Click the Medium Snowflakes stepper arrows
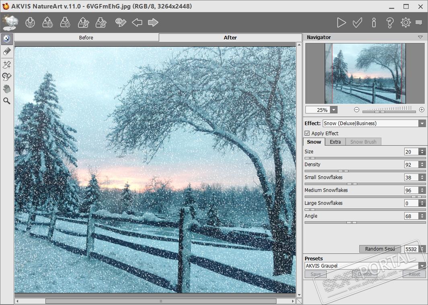Screen dimensions: 428x305 point(422,190)
